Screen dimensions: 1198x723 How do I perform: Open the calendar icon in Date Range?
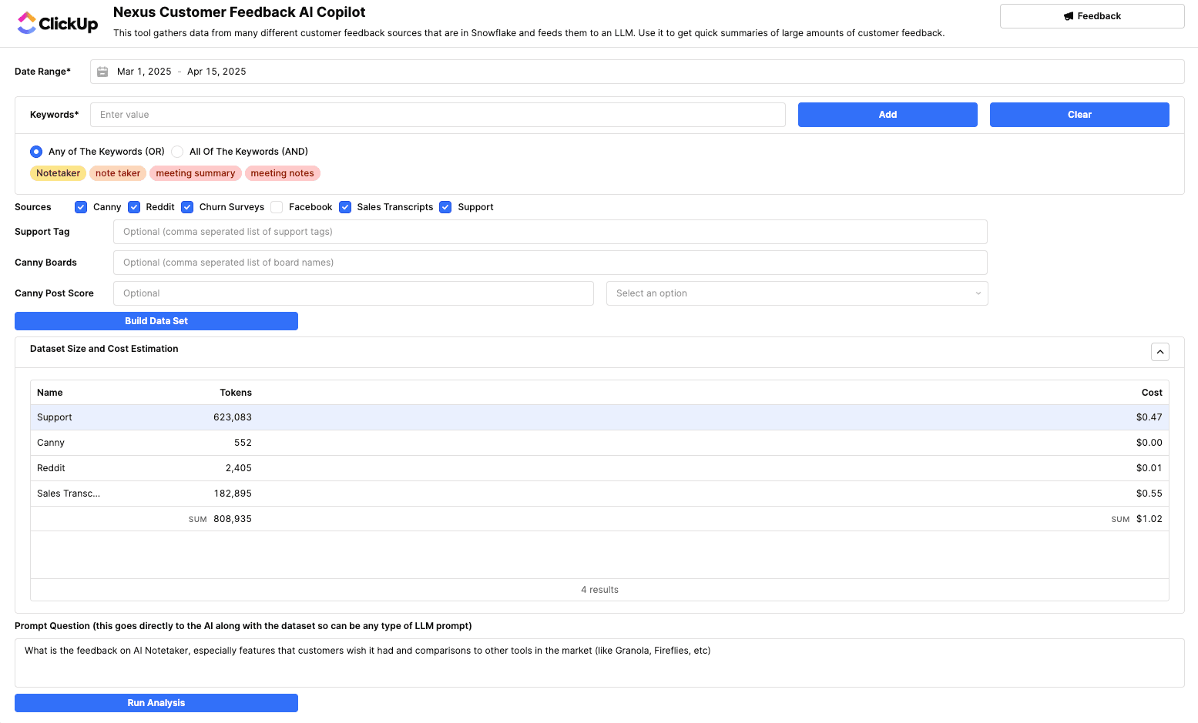(x=102, y=71)
